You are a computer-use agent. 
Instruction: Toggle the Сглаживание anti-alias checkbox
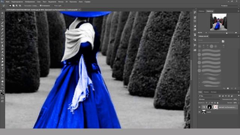tap(40, 6)
